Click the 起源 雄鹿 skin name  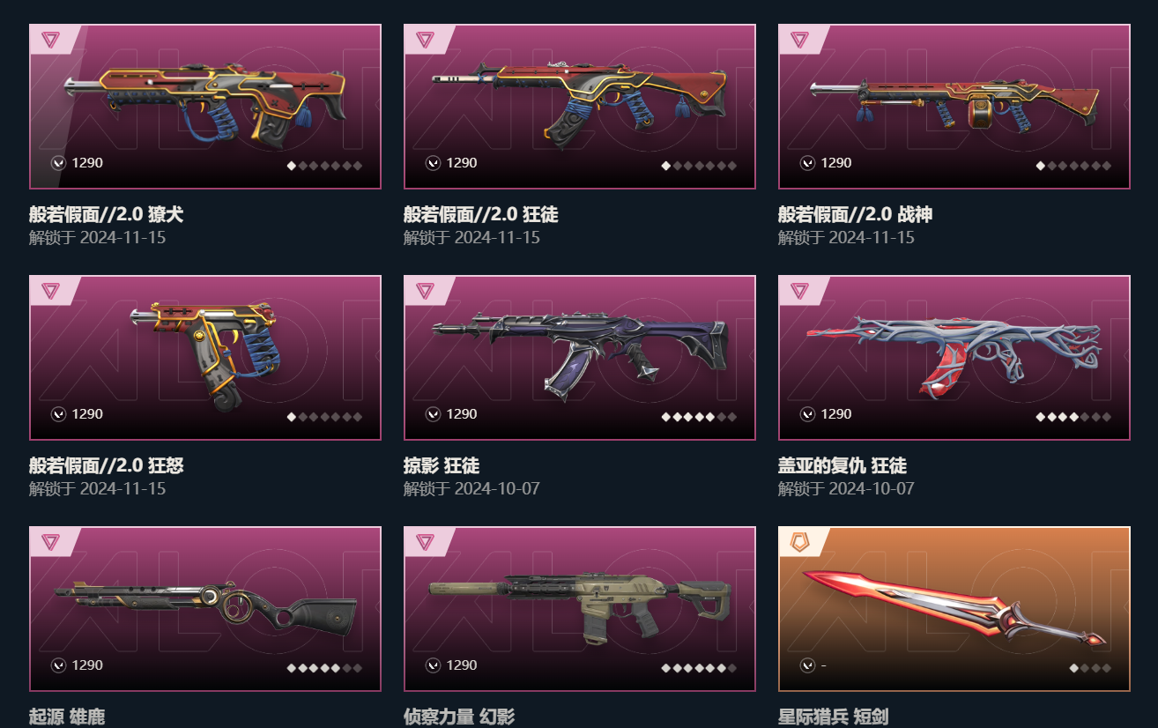point(67,717)
